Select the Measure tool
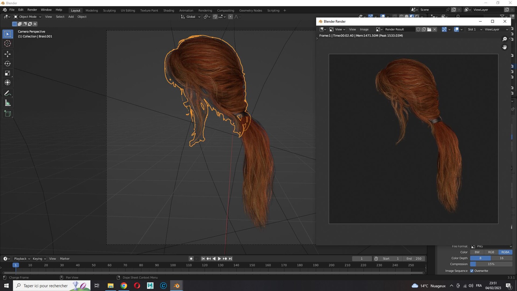This screenshot has width=517, height=291. tap(8, 103)
